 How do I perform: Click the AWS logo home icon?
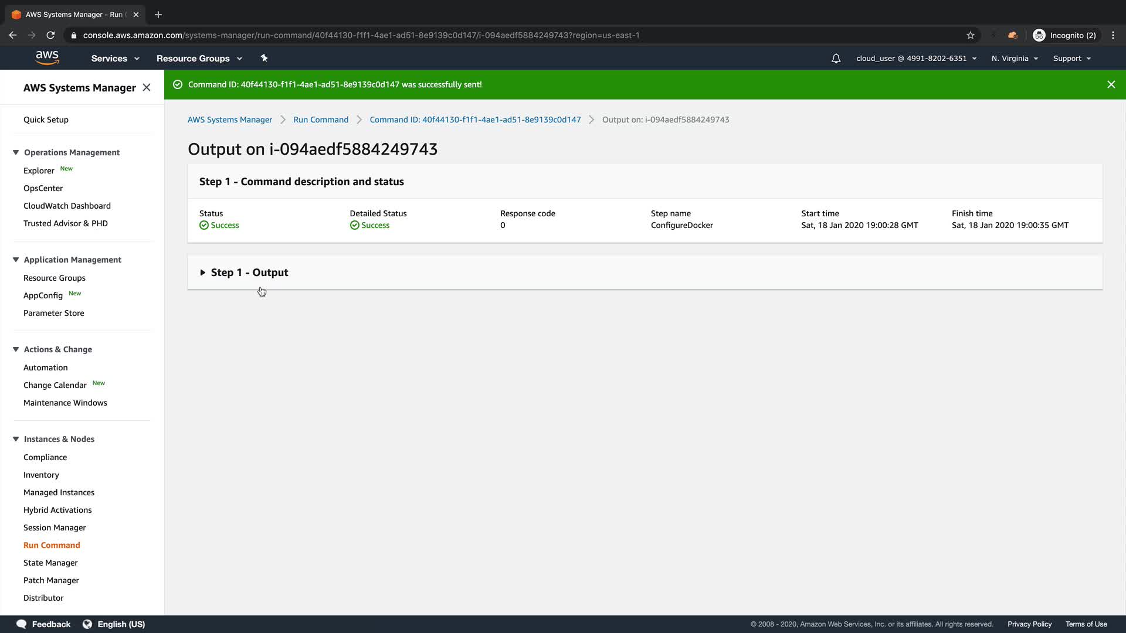click(x=47, y=57)
